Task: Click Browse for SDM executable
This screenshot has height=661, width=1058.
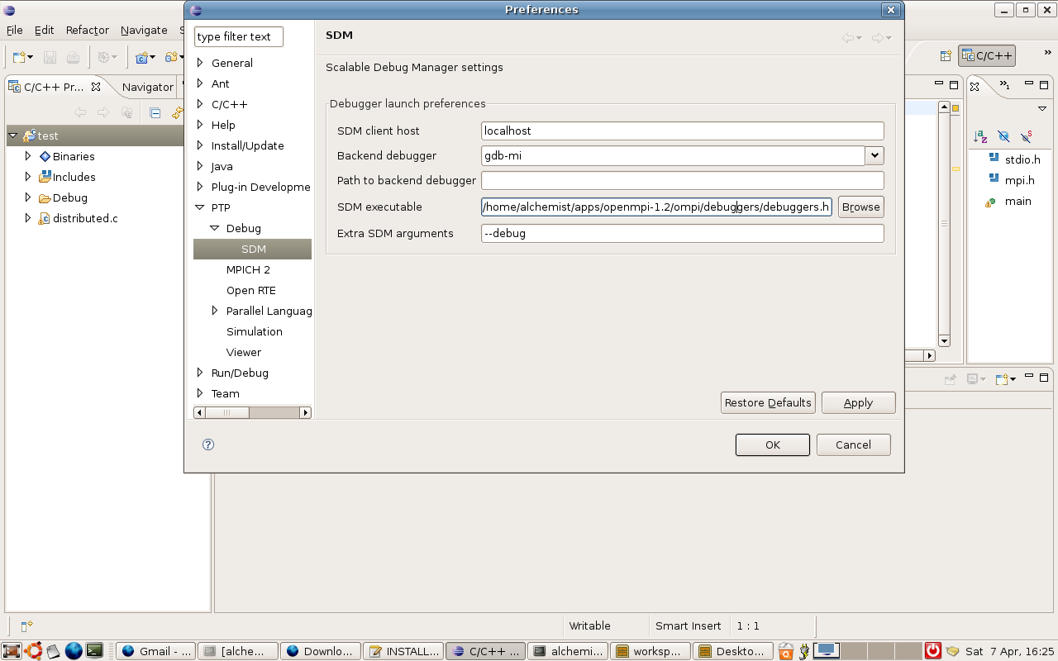Action: pyautogui.click(x=860, y=207)
